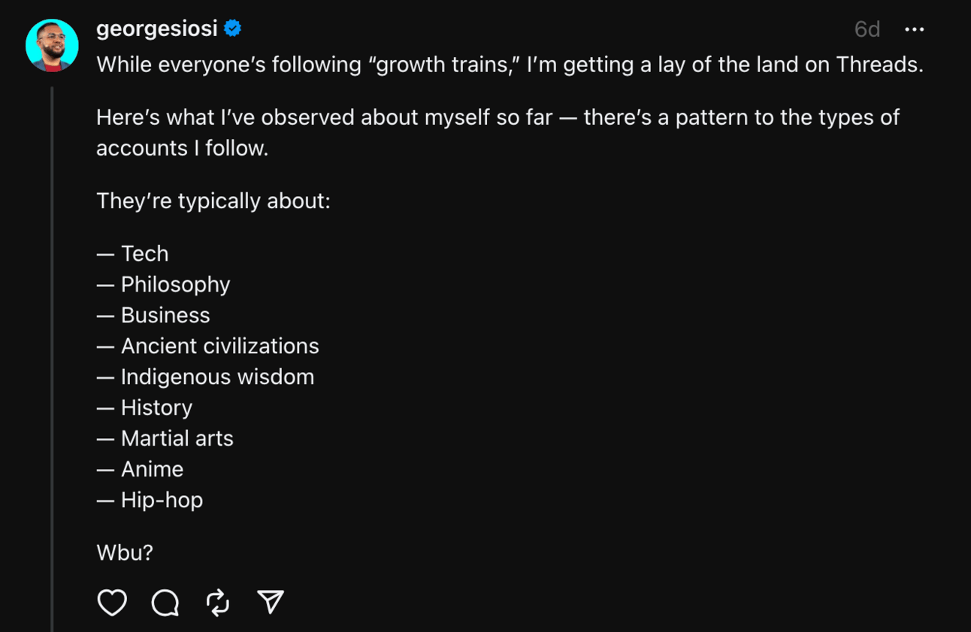
Task: Click the "— Tech" list entry
Action: click(132, 253)
